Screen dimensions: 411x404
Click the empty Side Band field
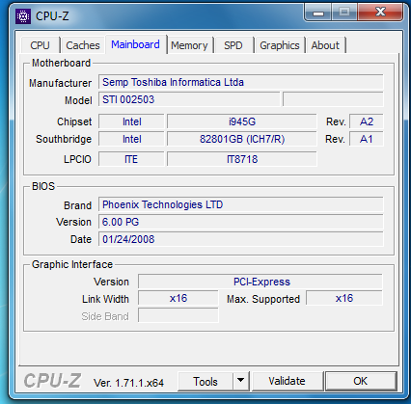(178, 315)
